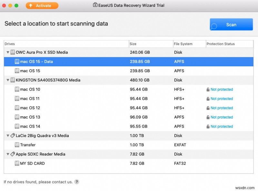Toggle the mac OS 10 Not protected lock
Image resolution: width=258 pixels, height=191 pixels.
208,90
